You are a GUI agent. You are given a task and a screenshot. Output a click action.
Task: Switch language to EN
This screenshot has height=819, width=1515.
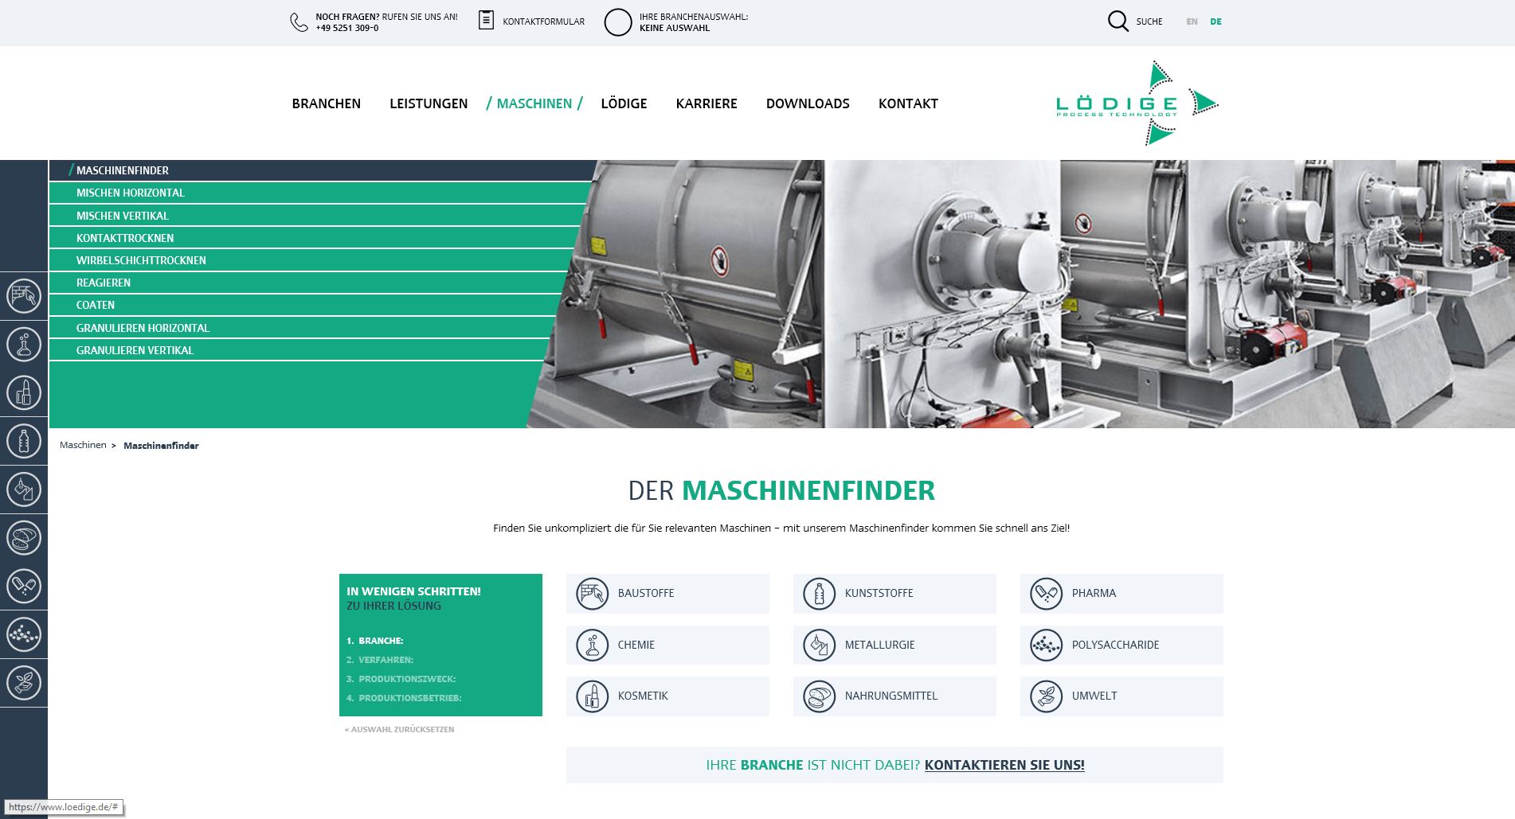click(x=1191, y=21)
